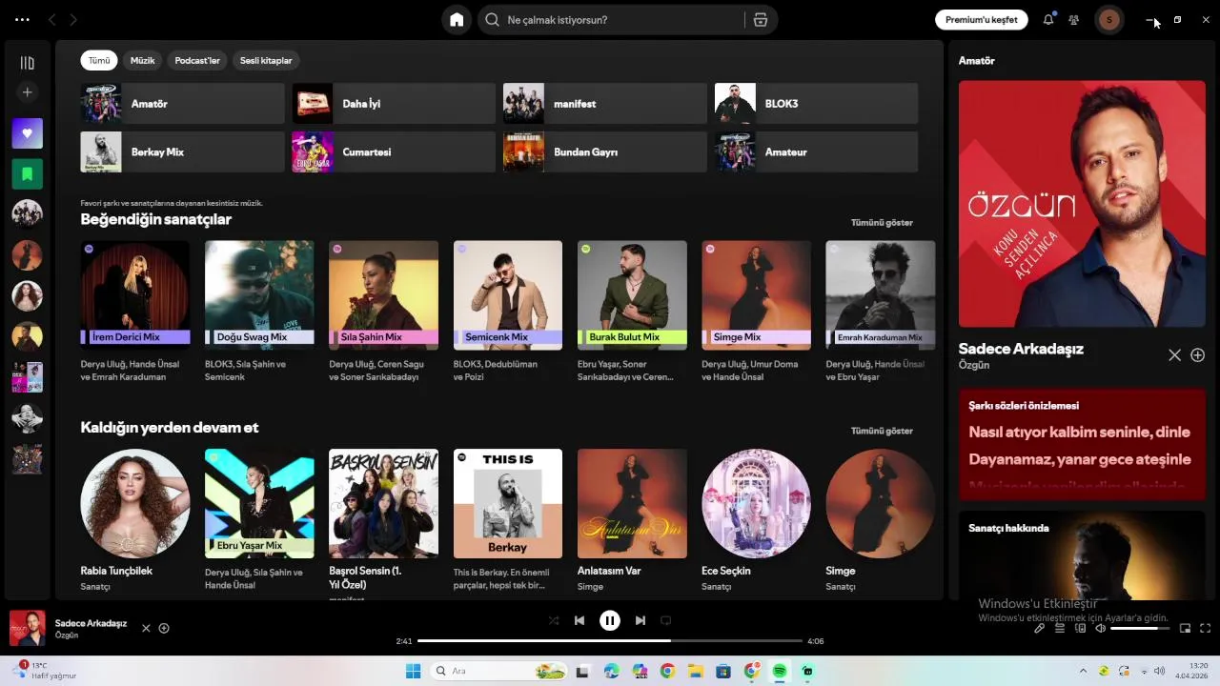Expand Your Library sidebar icon
The image size is (1220, 686).
(28, 63)
